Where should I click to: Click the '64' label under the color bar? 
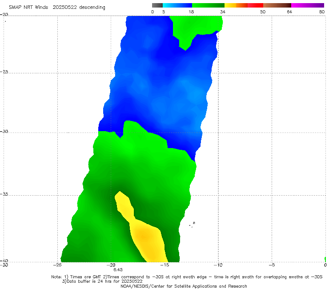point(289,12)
